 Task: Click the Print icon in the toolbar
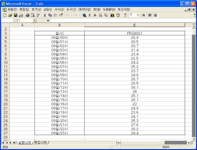tap(28, 15)
